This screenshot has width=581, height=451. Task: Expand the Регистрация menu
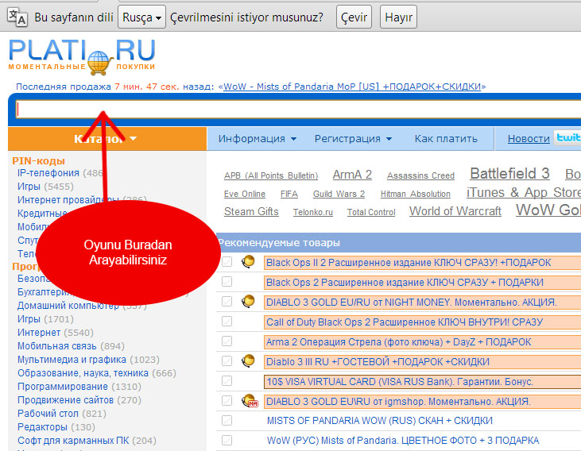click(x=353, y=139)
